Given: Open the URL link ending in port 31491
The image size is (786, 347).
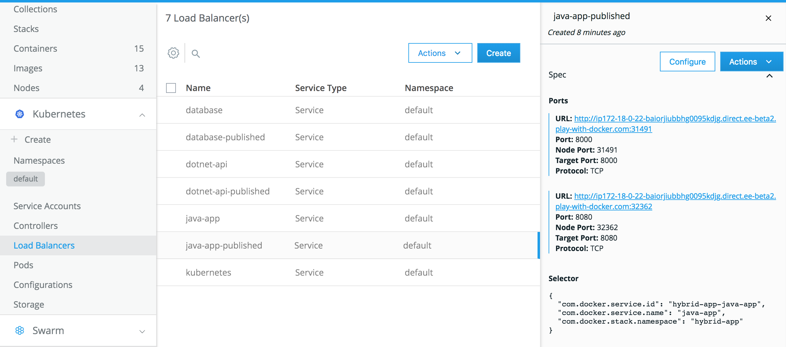Looking at the screenshot, I should (675, 119).
